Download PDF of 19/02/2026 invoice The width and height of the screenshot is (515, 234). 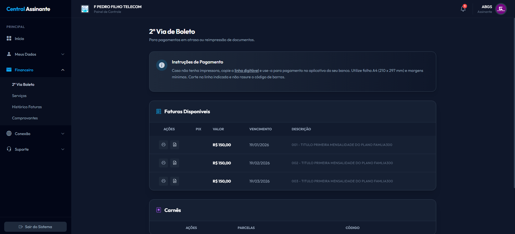click(x=174, y=163)
